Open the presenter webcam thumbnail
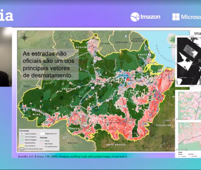The image size is (201, 170). point(6,57)
